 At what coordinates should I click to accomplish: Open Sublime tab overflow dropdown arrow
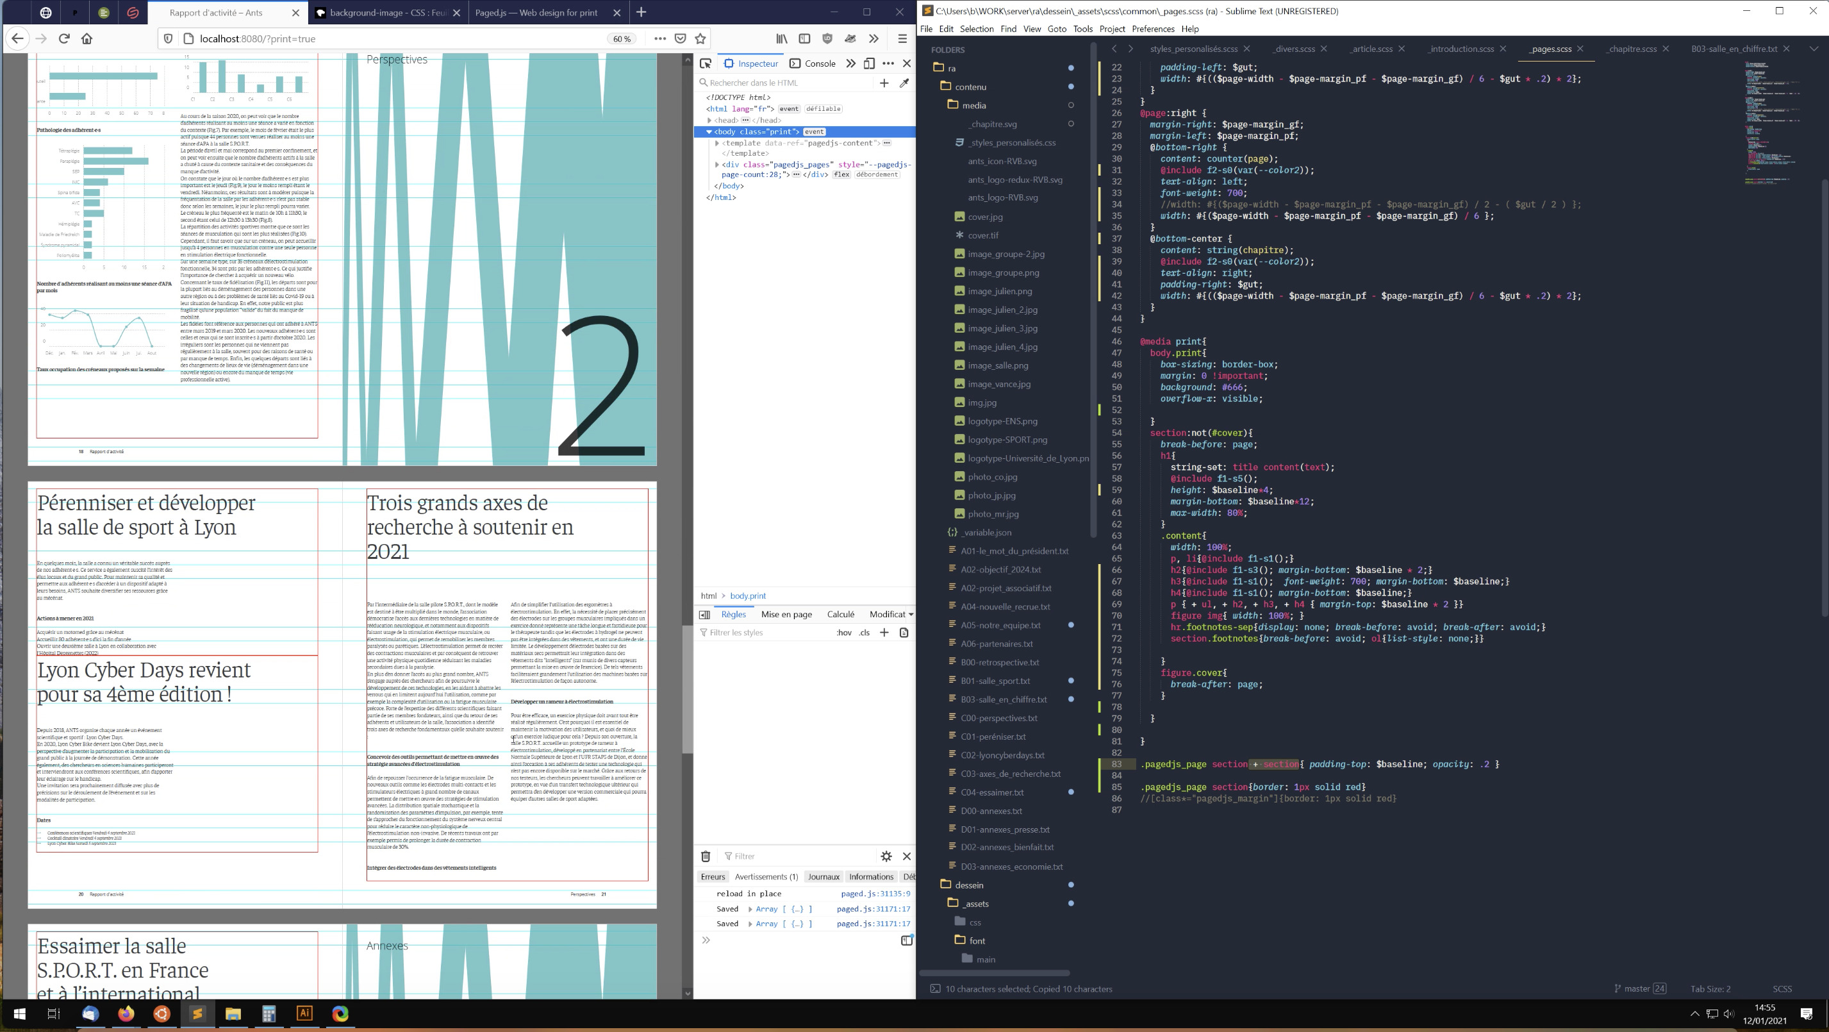pos(1814,49)
